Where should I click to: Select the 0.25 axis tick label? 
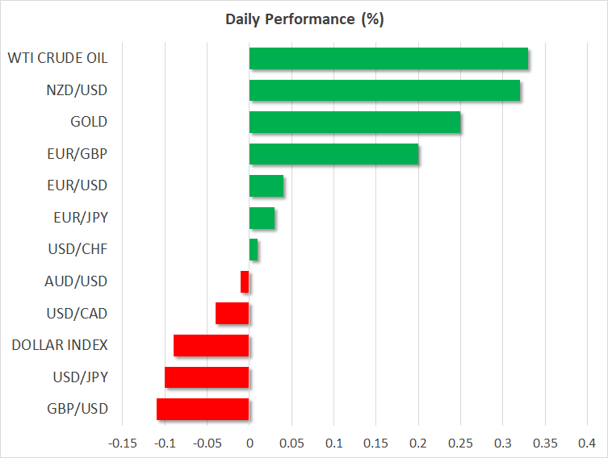(x=460, y=443)
